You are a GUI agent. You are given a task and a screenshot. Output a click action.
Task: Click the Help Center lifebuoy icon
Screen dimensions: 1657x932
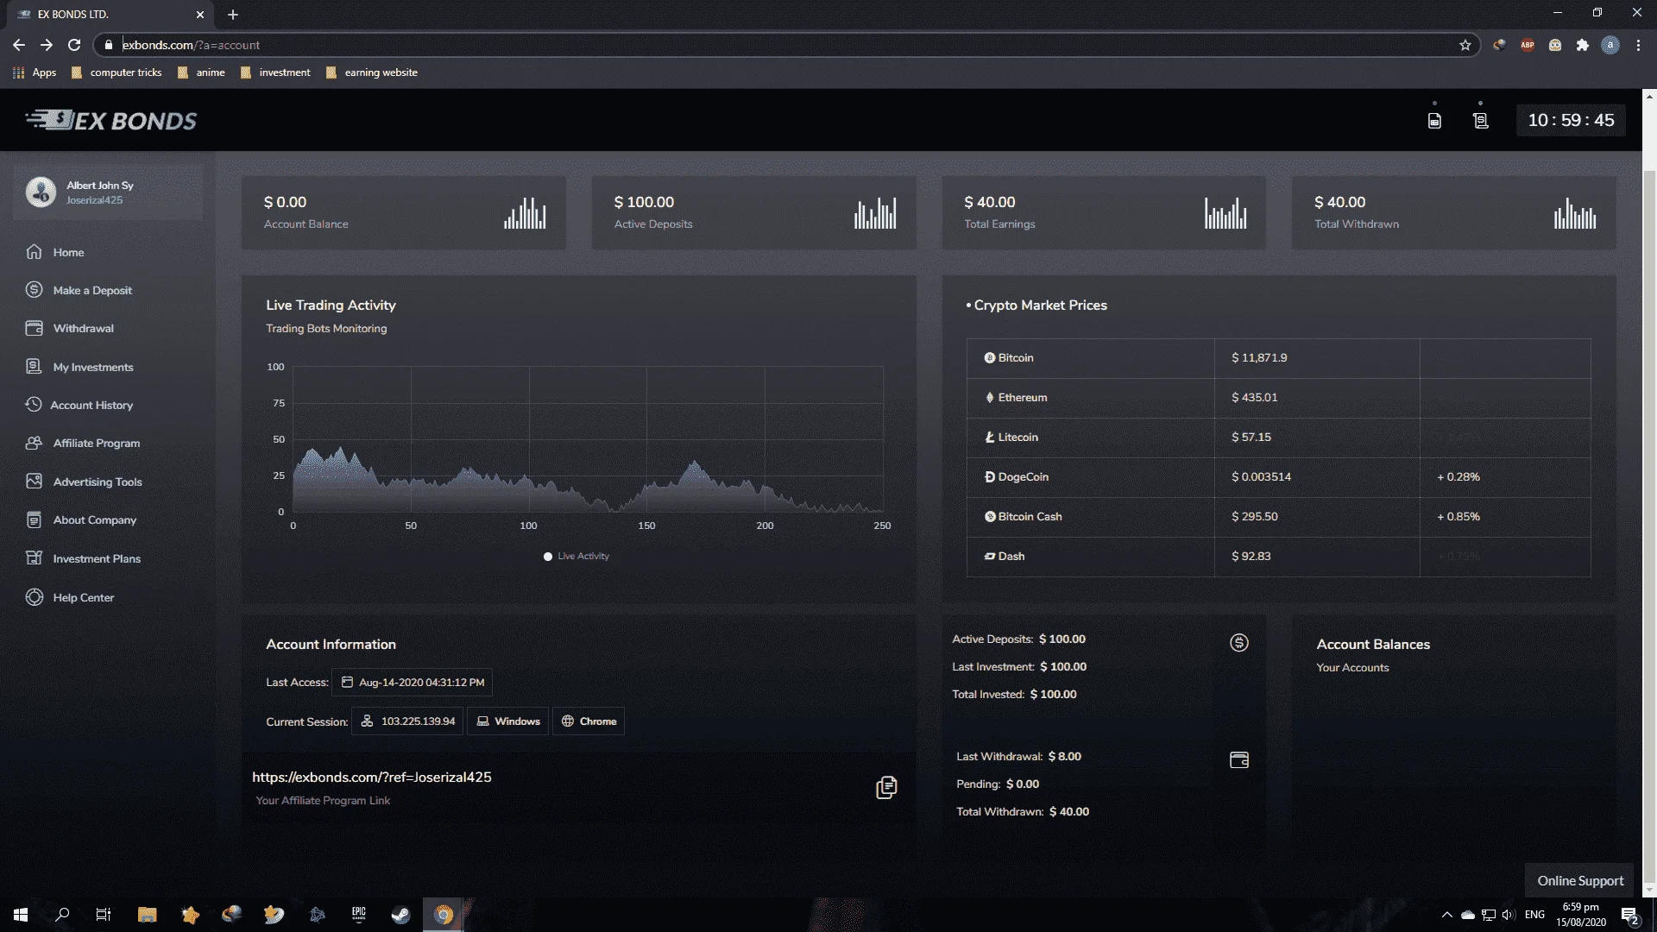[34, 597]
